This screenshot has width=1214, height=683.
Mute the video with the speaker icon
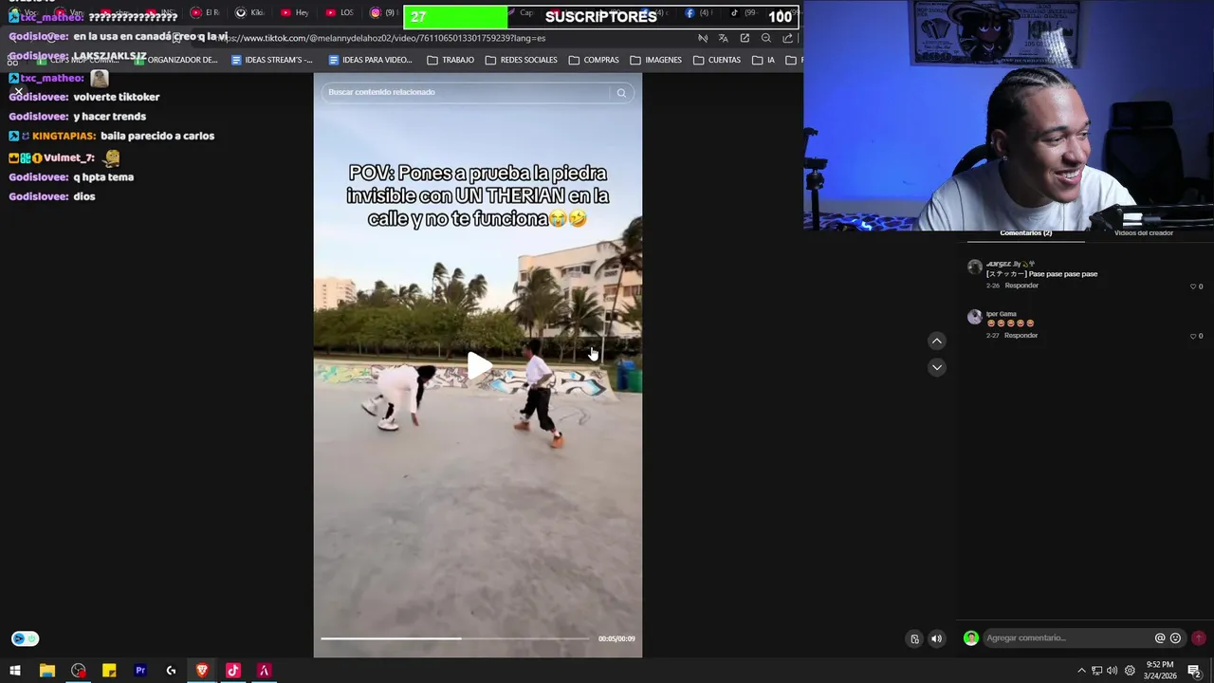[x=936, y=638]
